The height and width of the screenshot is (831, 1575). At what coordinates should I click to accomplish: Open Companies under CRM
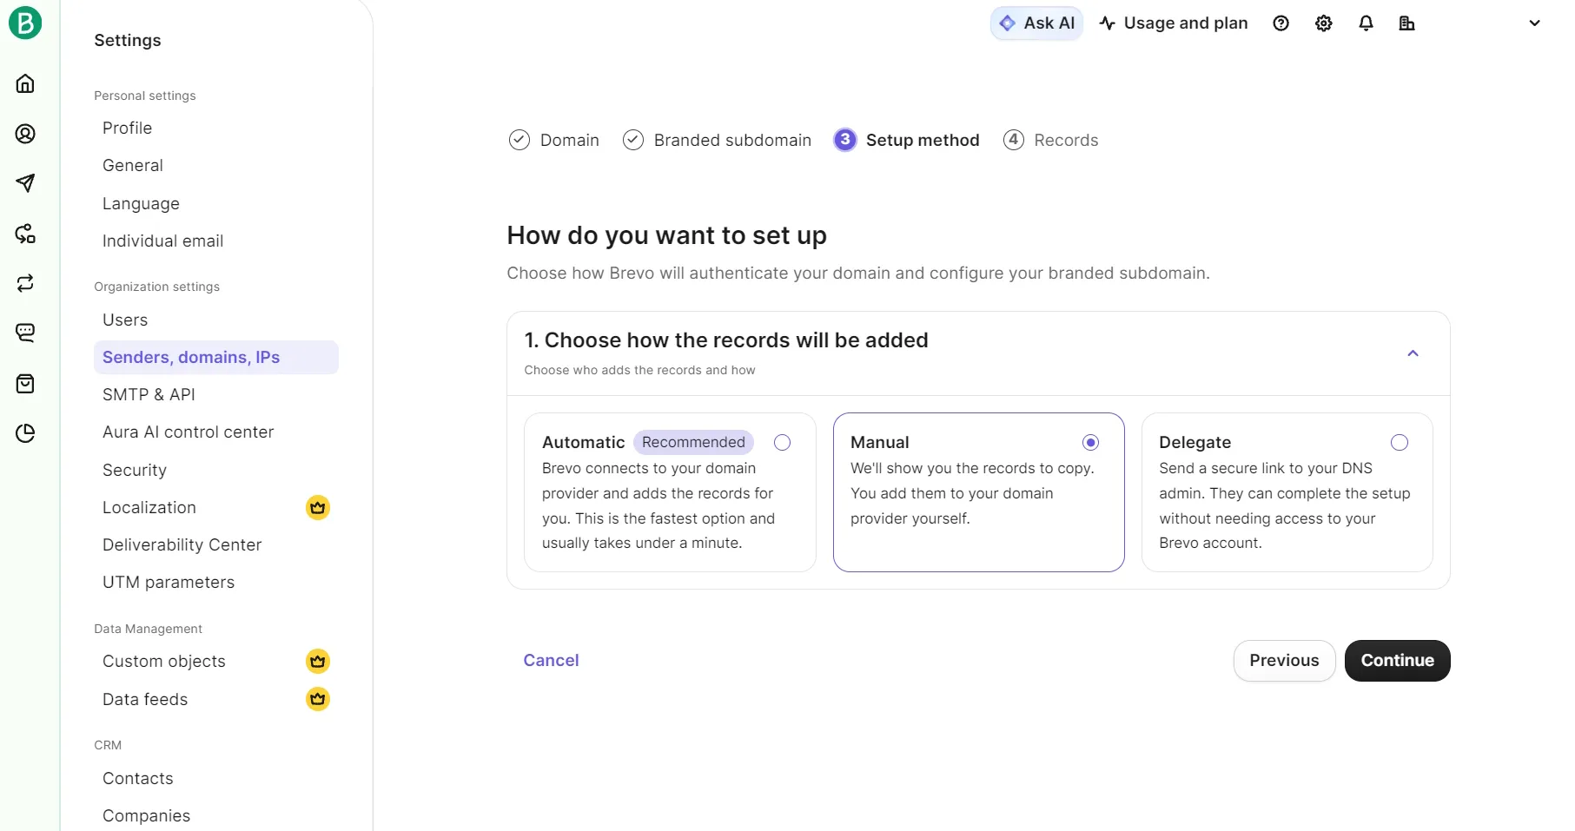click(146, 815)
